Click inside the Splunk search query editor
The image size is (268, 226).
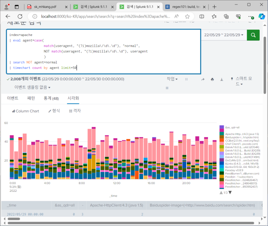(x=104, y=52)
